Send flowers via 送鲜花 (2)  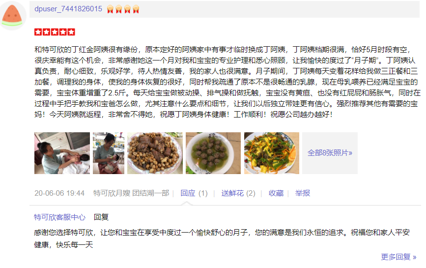coord(238,193)
